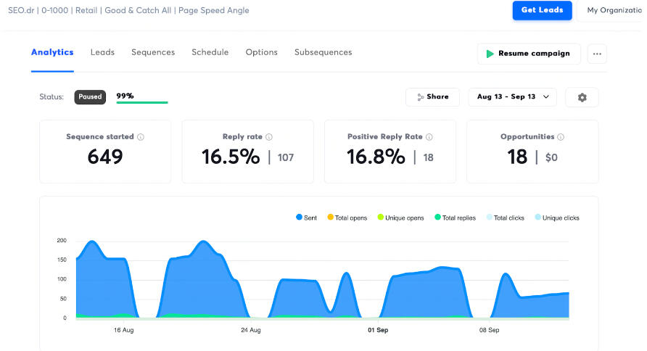Toggle Total opens legend series
647x351 pixels.
(x=347, y=218)
